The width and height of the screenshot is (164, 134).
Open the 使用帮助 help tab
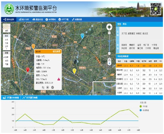(x=51, y=19)
